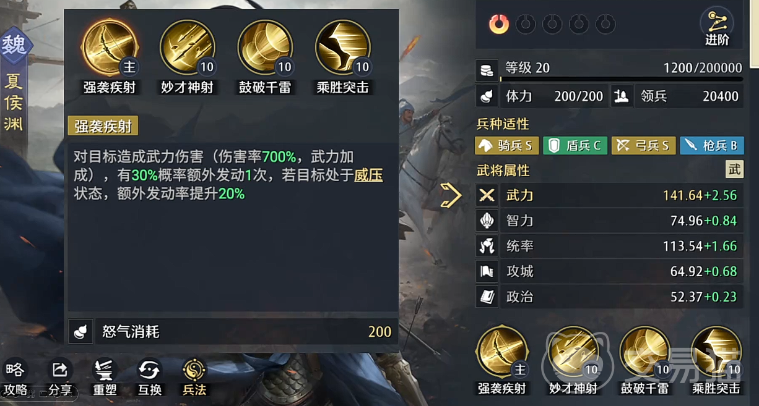
Task: Open the 重塑 reshape icon
Action: click(x=105, y=378)
